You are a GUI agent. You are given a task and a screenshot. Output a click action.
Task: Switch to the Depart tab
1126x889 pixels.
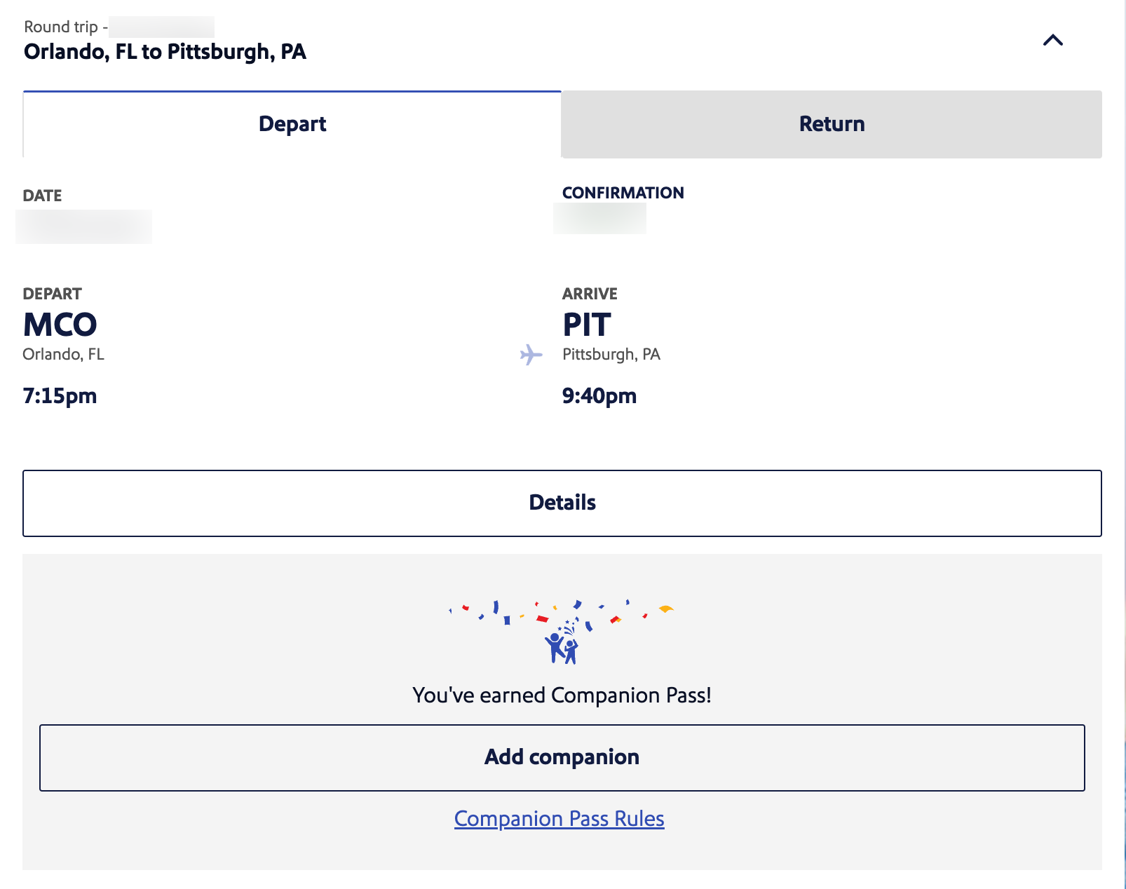(x=292, y=124)
